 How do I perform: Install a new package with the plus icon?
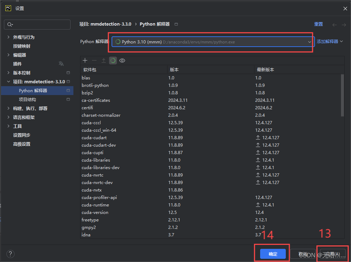tap(85, 61)
